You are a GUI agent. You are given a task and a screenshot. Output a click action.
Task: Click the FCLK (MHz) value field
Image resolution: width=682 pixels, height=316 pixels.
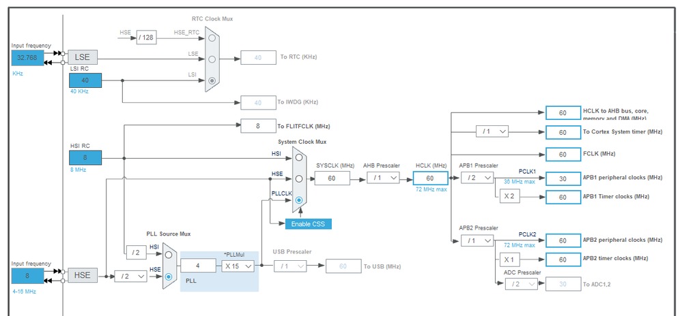point(563,155)
